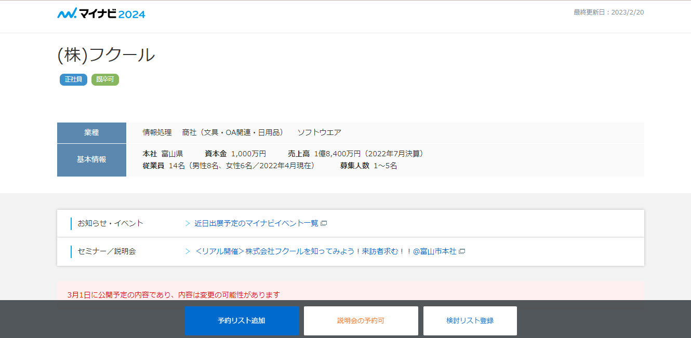This screenshot has height=338, width=691.
Task: Click the 基本情報 row header
Action: (91, 160)
